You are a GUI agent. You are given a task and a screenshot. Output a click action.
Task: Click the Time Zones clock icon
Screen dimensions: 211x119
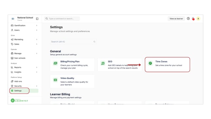click(x=150, y=63)
